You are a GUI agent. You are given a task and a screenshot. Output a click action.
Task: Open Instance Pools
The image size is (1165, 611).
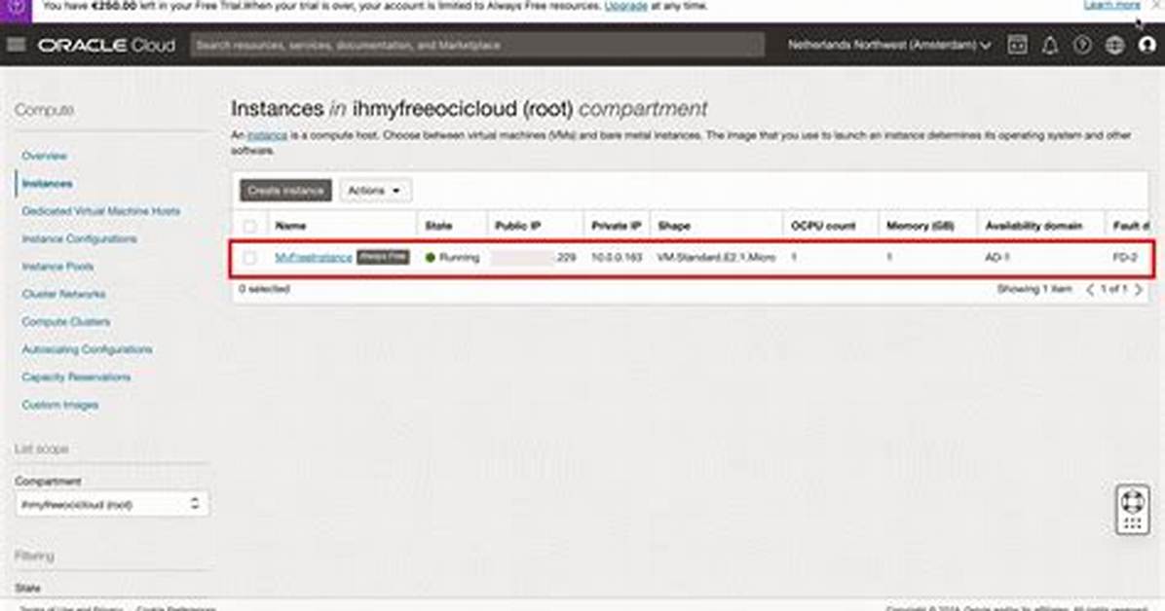click(x=57, y=266)
